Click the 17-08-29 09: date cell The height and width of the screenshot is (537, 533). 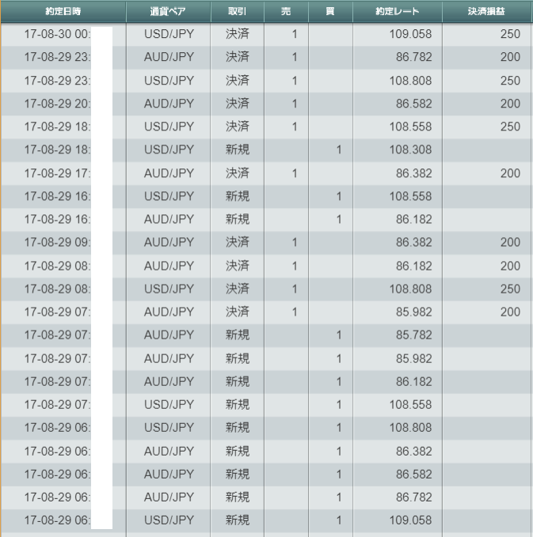click(55, 242)
